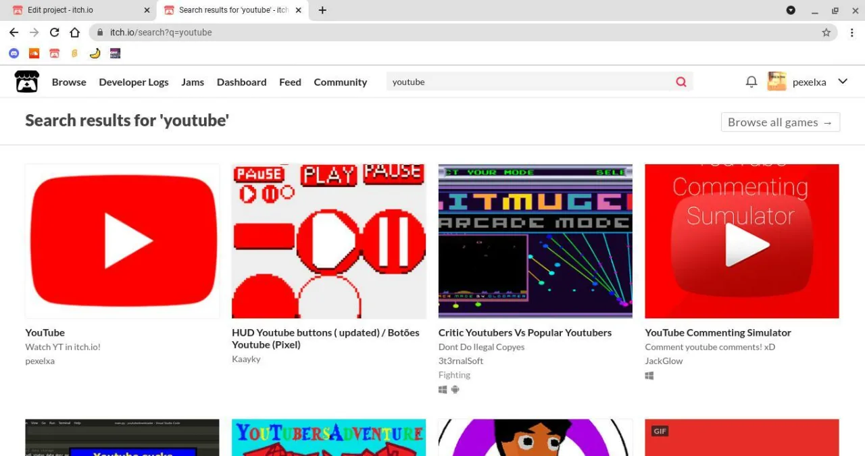Open Developer Logs

click(x=134, y=82)
